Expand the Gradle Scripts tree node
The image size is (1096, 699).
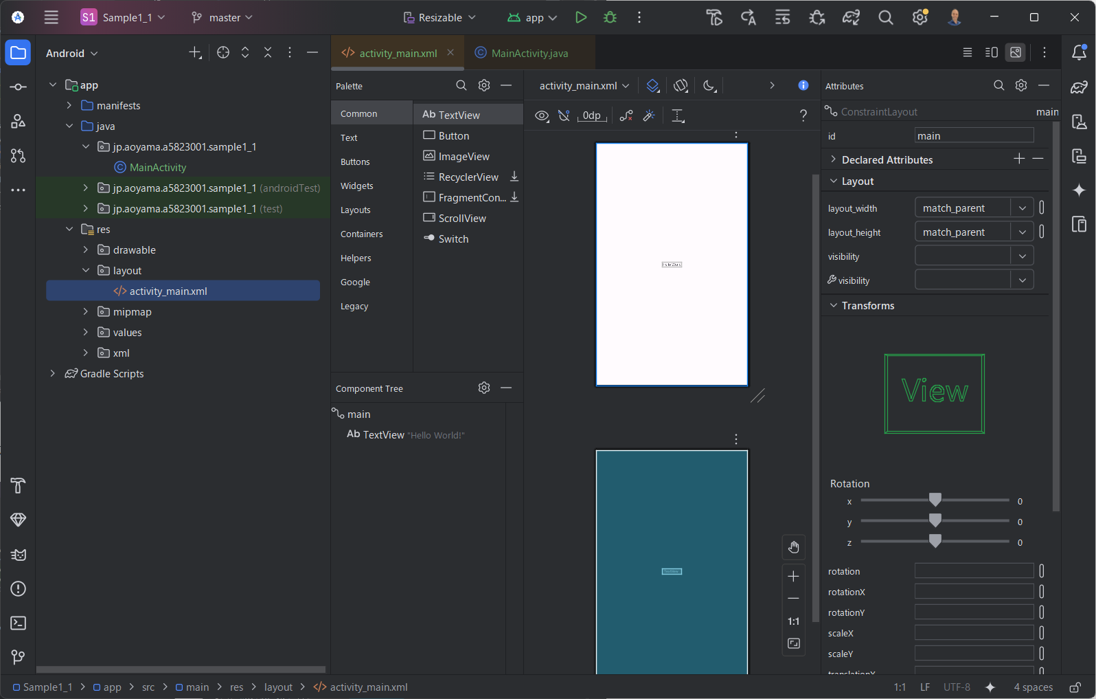tap(52, 373)
